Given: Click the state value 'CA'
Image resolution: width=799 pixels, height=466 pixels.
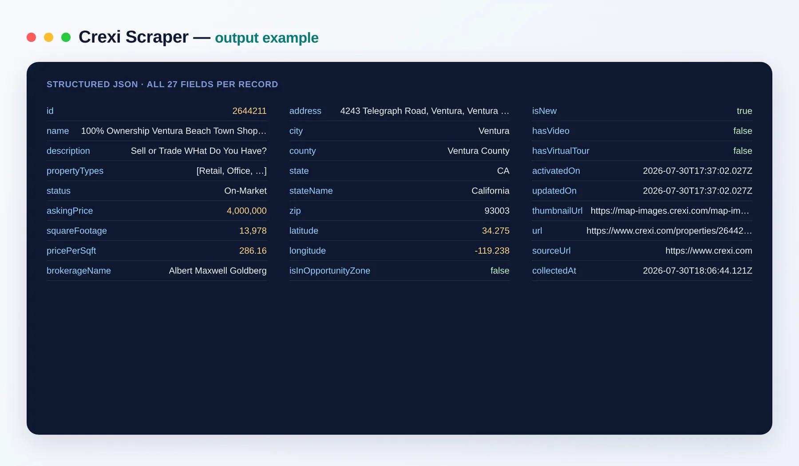Looking at the screenshot, I should pyautogui.click(x=503, y=171).
